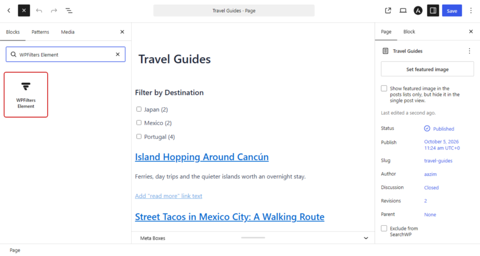Toggle the settings sidebar panel

[x=433, y=11]
